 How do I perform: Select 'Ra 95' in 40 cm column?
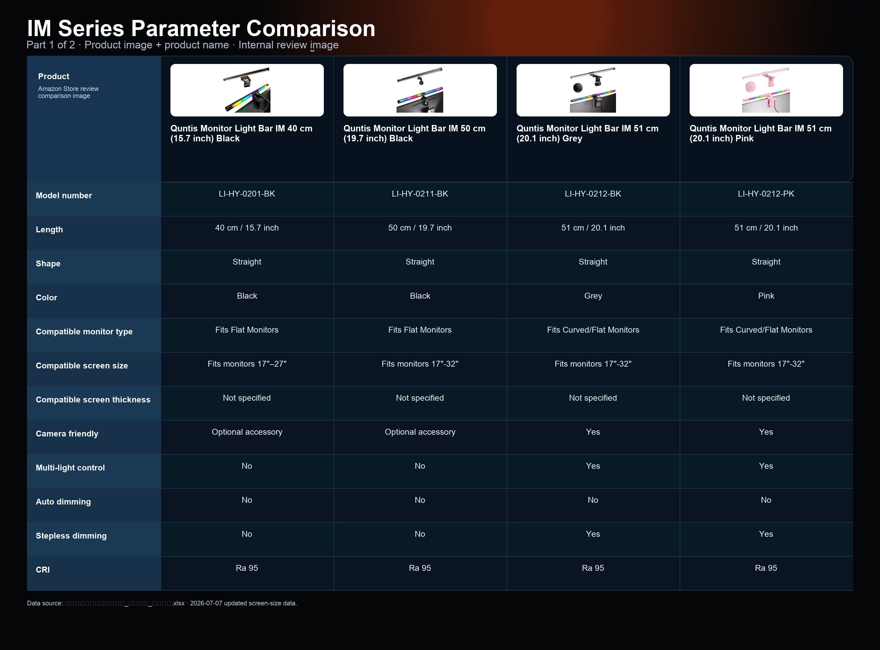[x=247, y=568]
